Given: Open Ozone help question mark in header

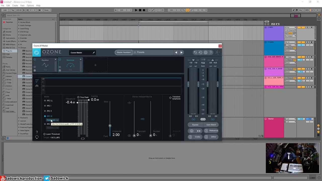Looking at the screenshot, I should 211,52.
